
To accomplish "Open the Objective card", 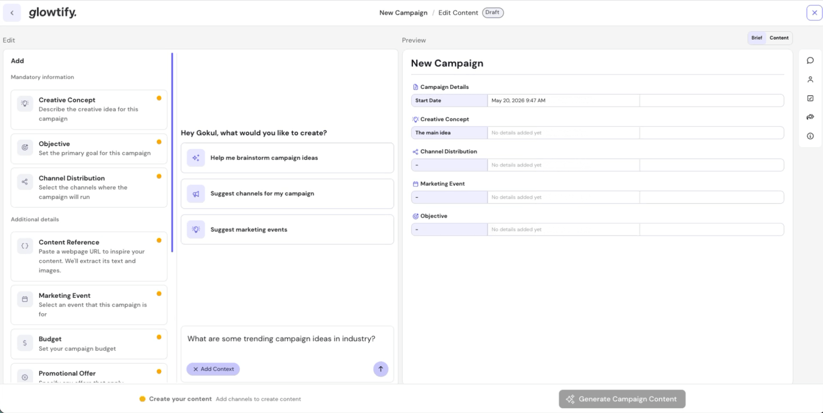I will pos(89,149).
